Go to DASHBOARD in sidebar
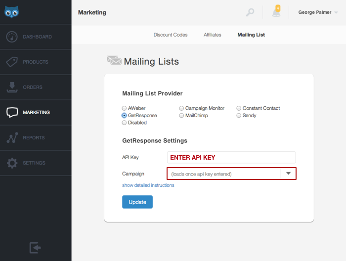Viewport: 346px width, 261px height. 37,37
